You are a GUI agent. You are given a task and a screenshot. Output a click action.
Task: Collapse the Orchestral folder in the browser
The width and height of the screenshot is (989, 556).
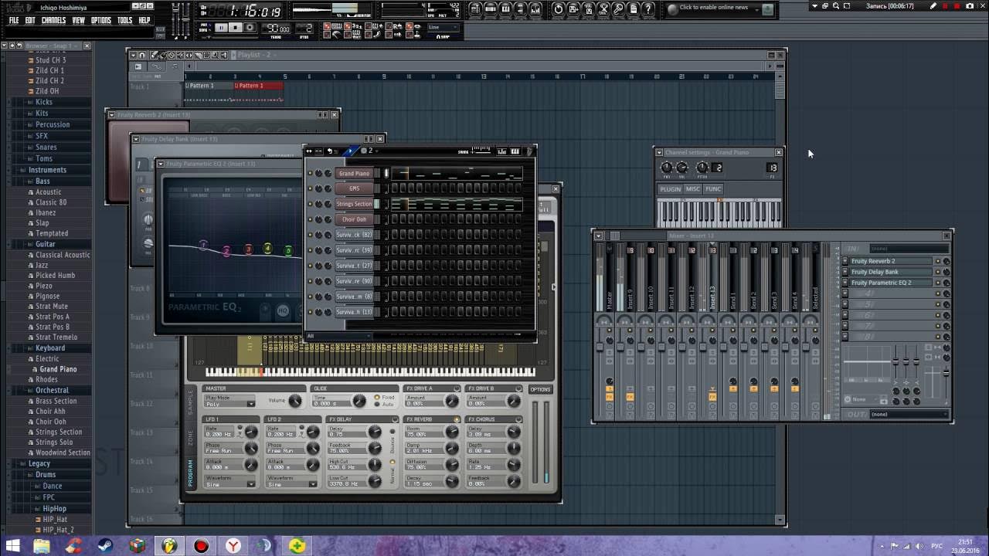52,391
